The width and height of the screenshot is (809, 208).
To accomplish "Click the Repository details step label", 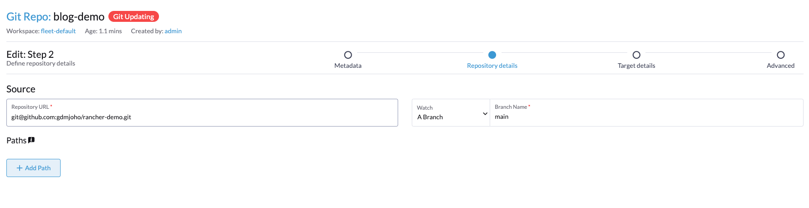I will 492,66.
